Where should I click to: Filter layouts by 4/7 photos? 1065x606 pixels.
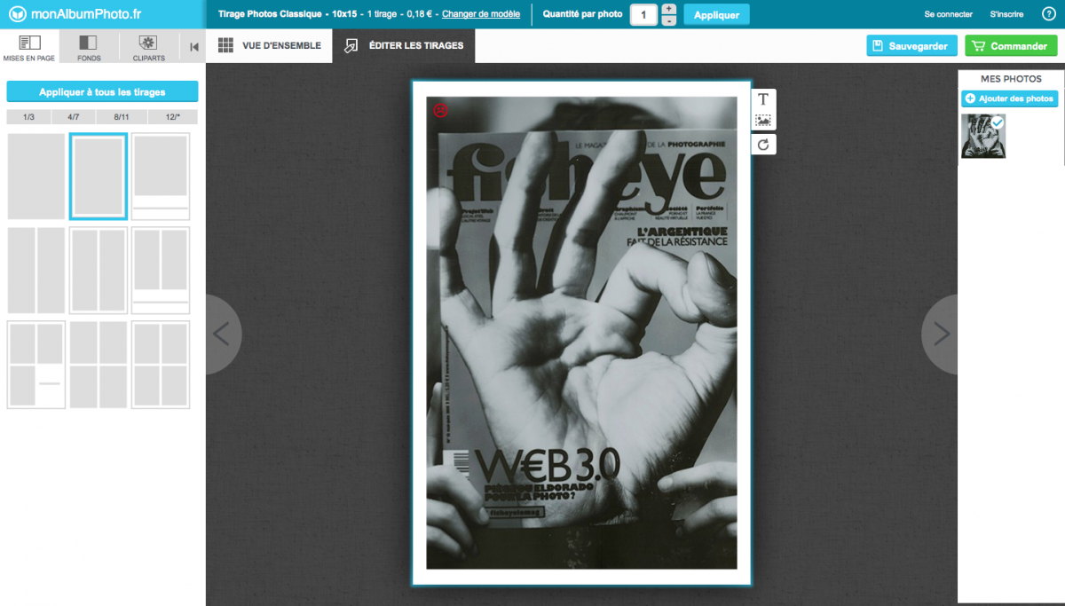(74, 117)
